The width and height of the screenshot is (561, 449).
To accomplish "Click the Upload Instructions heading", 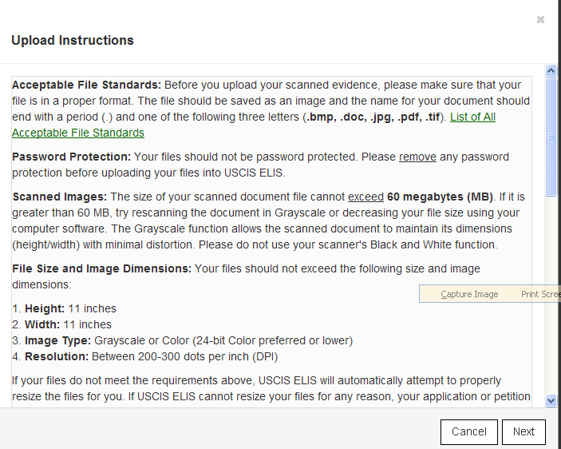I will point(73,41).
